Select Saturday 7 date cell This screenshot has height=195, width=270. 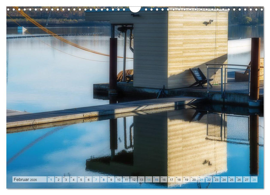coord(96,180)
